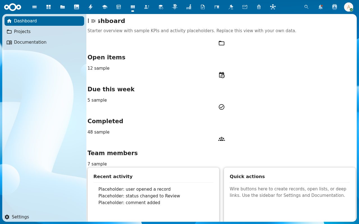Click the Quick actions card title
359x224 pixels.
point(247,176)
